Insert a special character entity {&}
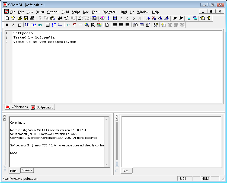The image size is (227, 183). point(93,25)
